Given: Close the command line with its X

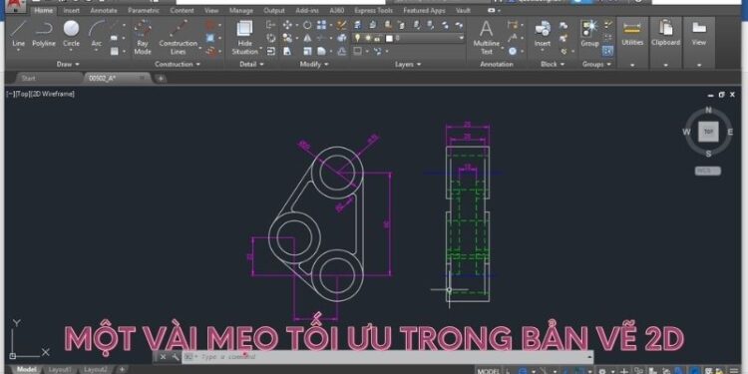Looking at the screenshot, I should tap(164, 356).
